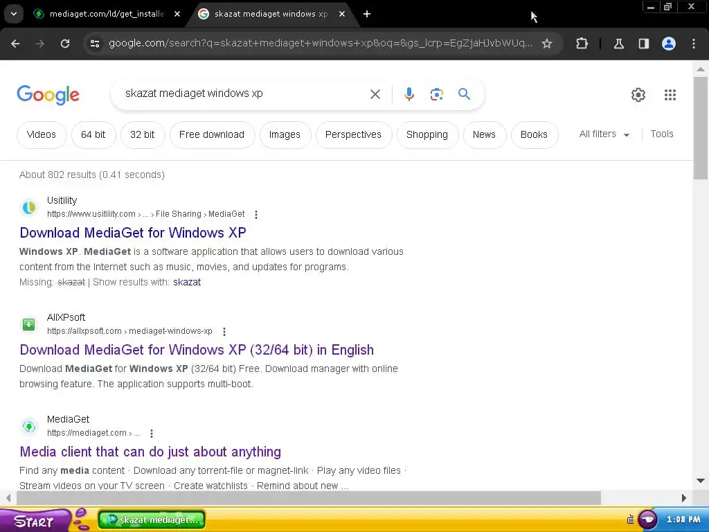Screen dimensions: 709x532
Task: Select the Perspectives filter
Action: point(353,135)
